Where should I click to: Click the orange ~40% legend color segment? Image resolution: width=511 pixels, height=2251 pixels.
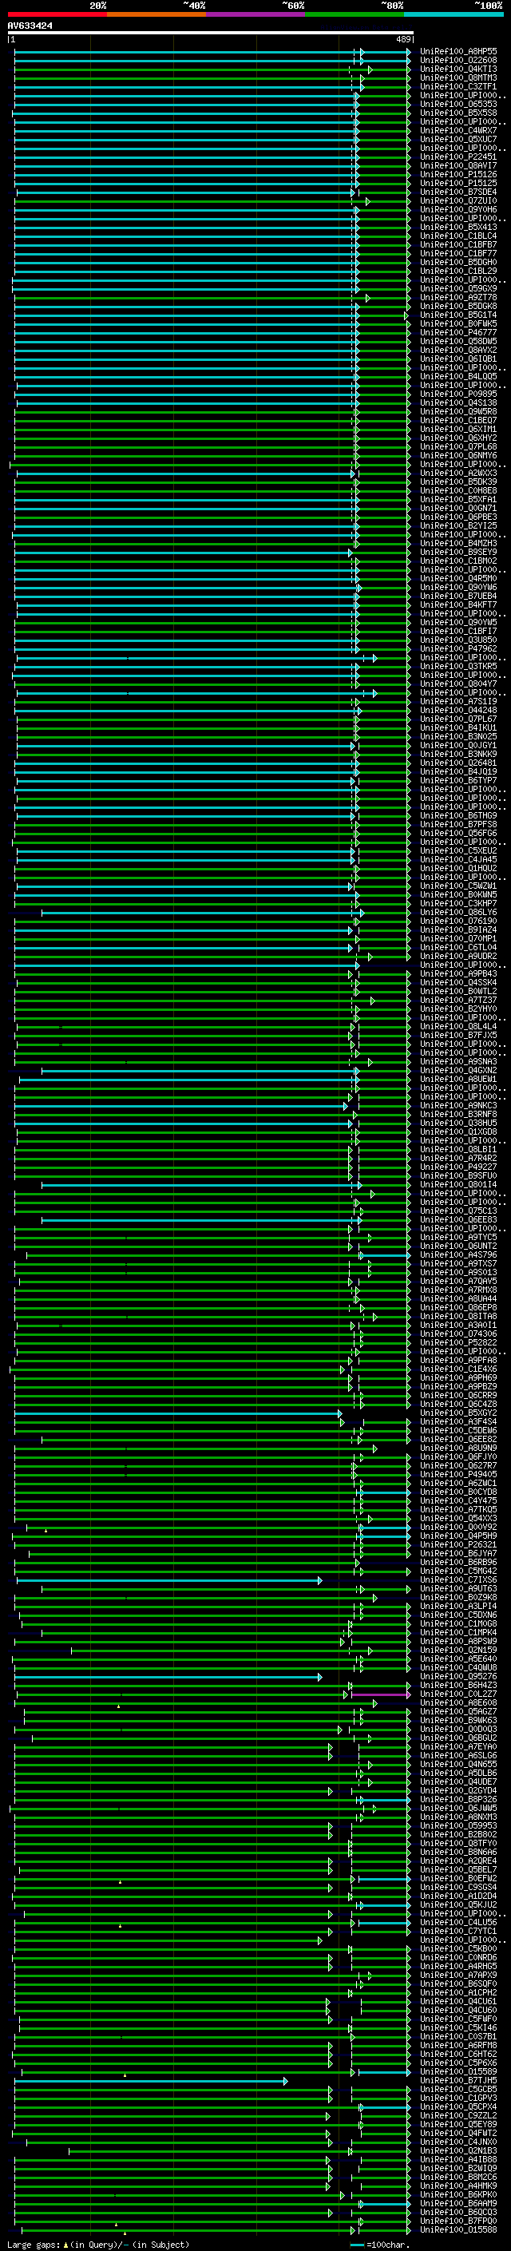156,14
